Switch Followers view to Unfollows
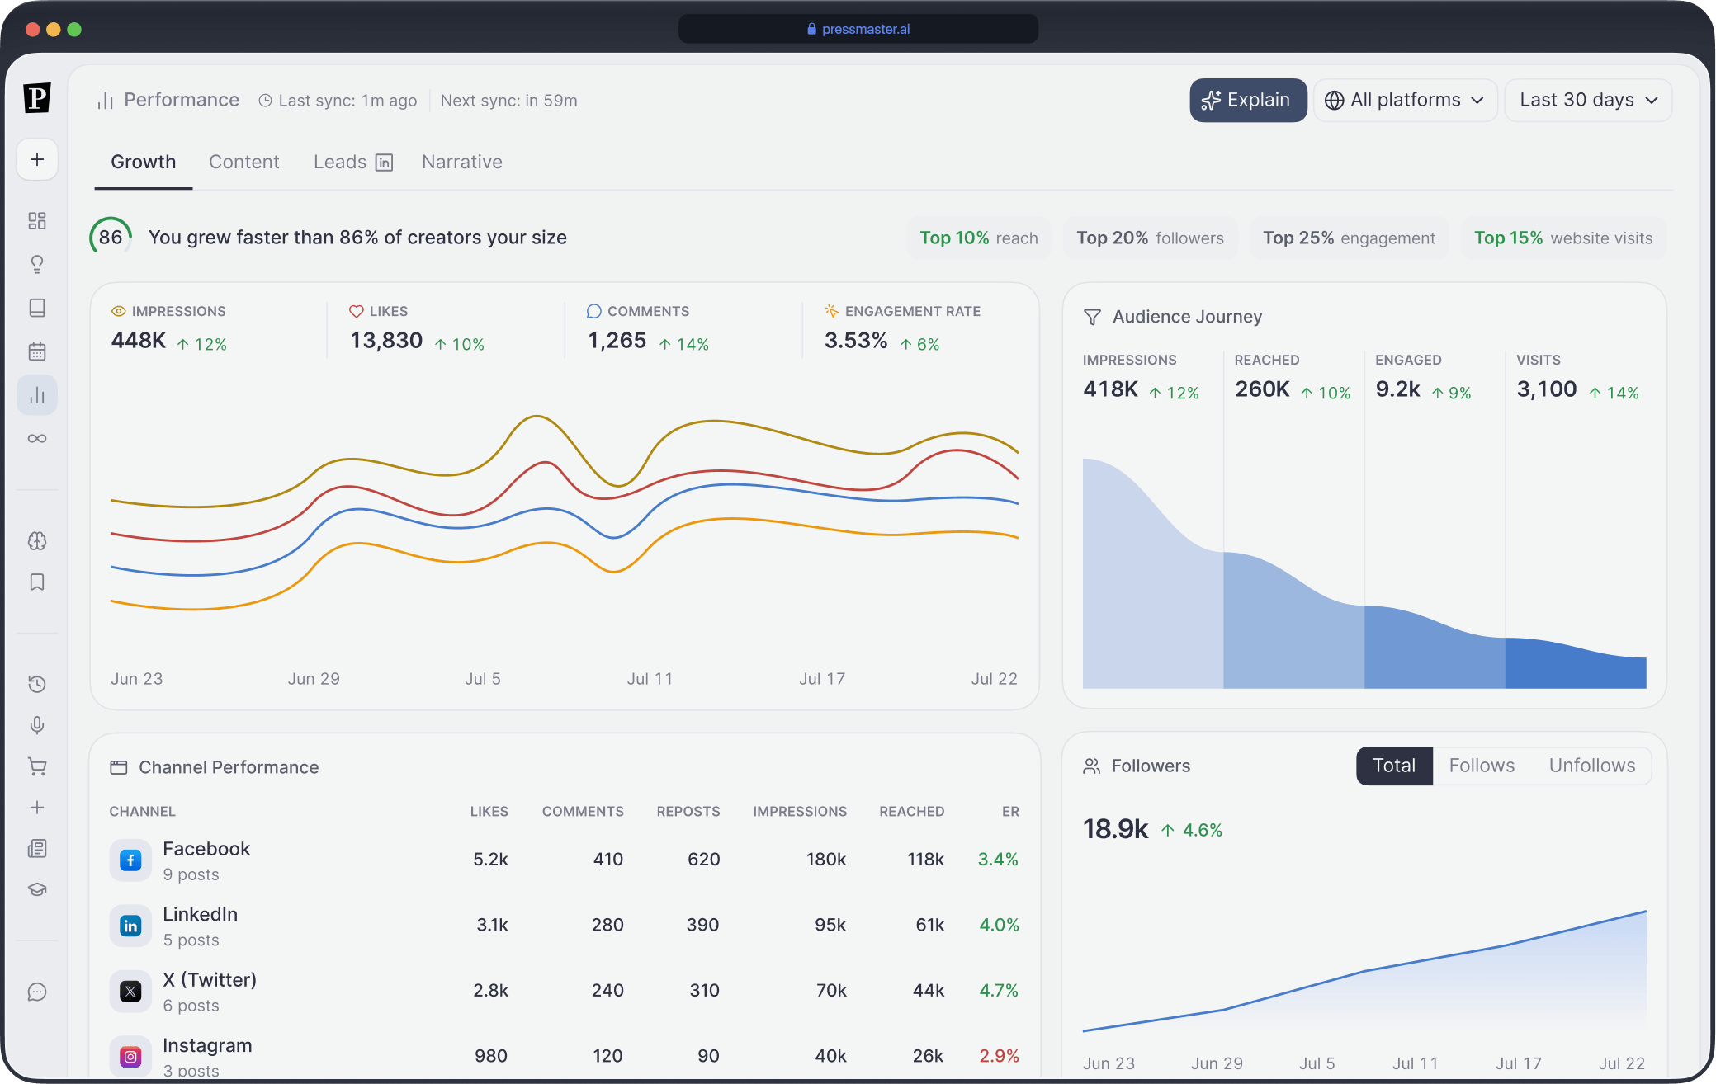The width and height of the screenshot is (1716, 1084). (1591, 766)
